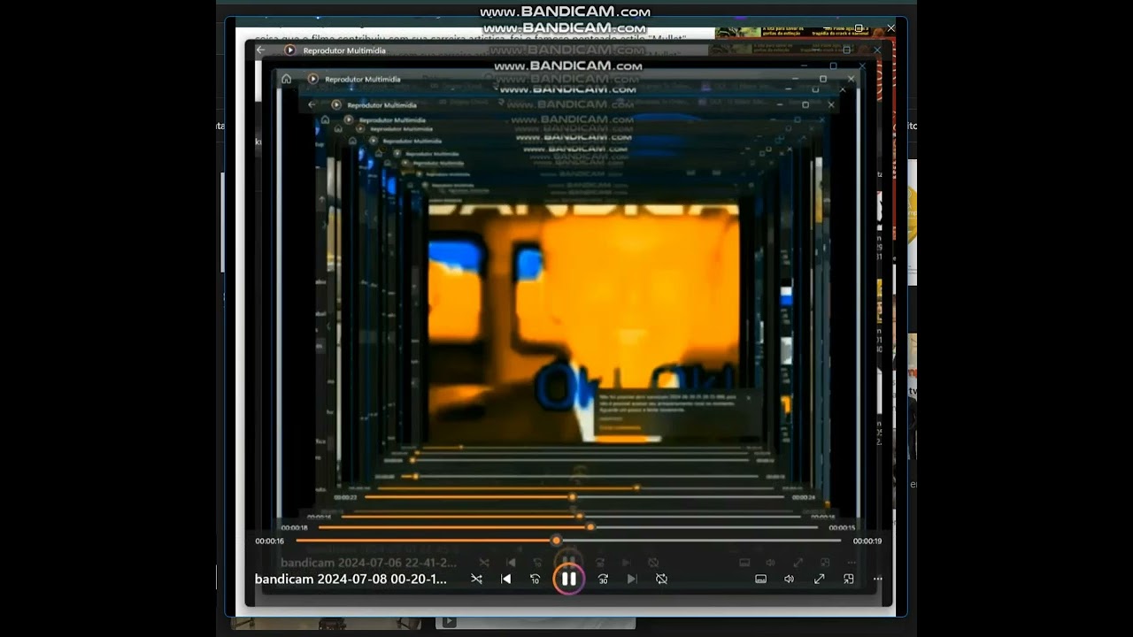Click the nested seek bar thumb beside 00:00:18
The image size is (1133, 637).
tap(590, 527)
